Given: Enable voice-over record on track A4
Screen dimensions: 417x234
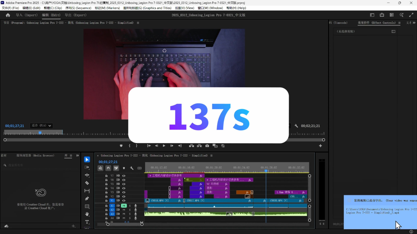Looking at the screenshot, I should pos(136,218).
